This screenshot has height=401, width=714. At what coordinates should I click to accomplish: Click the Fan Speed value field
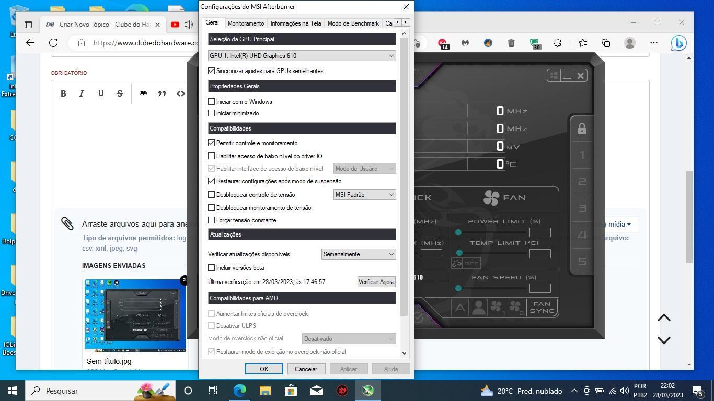pos(540,288)
